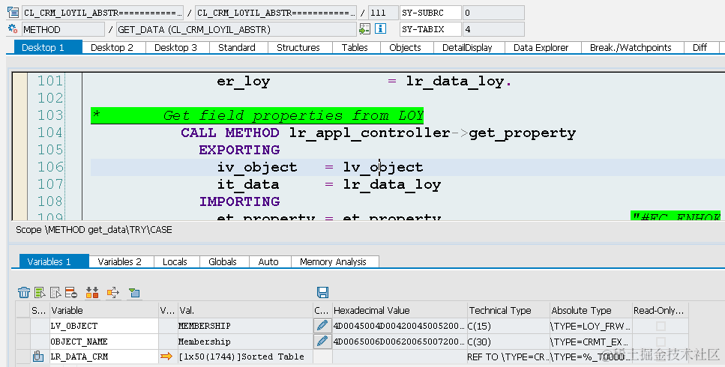
Task: Click the IMPORTING keyword on line 108
Action: click(x=239, y=201)
